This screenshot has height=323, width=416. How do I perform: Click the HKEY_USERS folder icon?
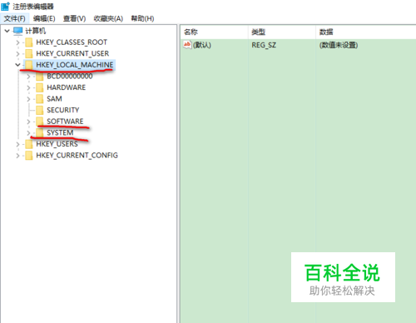tap(29, 144)
